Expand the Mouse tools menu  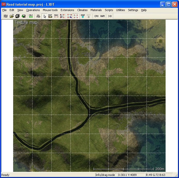coord(50,10)
